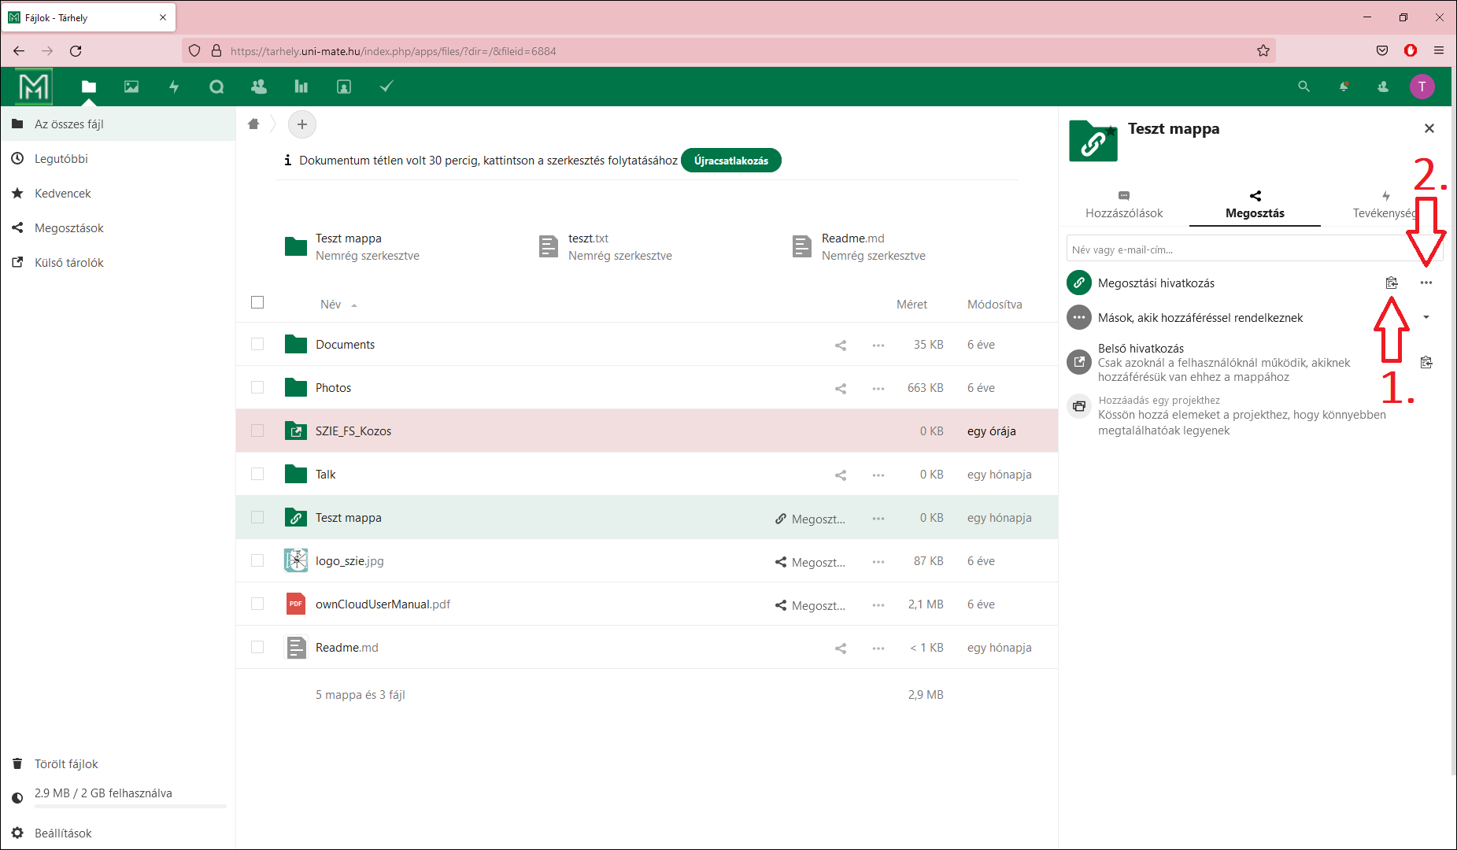Click the Újracsatlakozás button
1457x850 pixels.
click(x=730, y=161)
